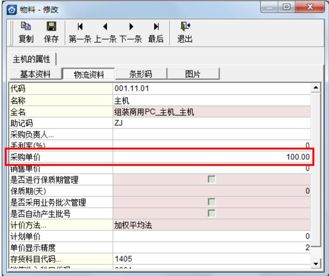
Task: Click the 复制 (Copy) toolbar icon
Action: (26, 26)
